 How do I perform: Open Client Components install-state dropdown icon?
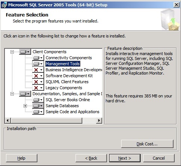[x=25, y=52]
